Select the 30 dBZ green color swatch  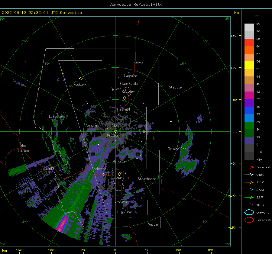tap(249, 126)
